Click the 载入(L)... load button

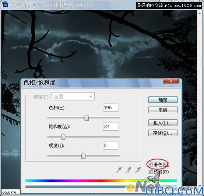(x=163, y=123)
